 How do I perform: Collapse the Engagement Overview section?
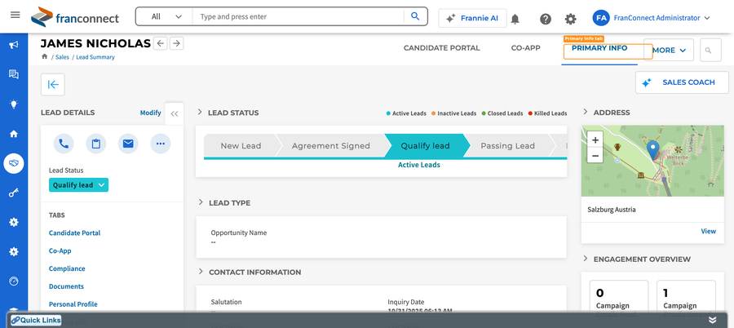[585, 258]
